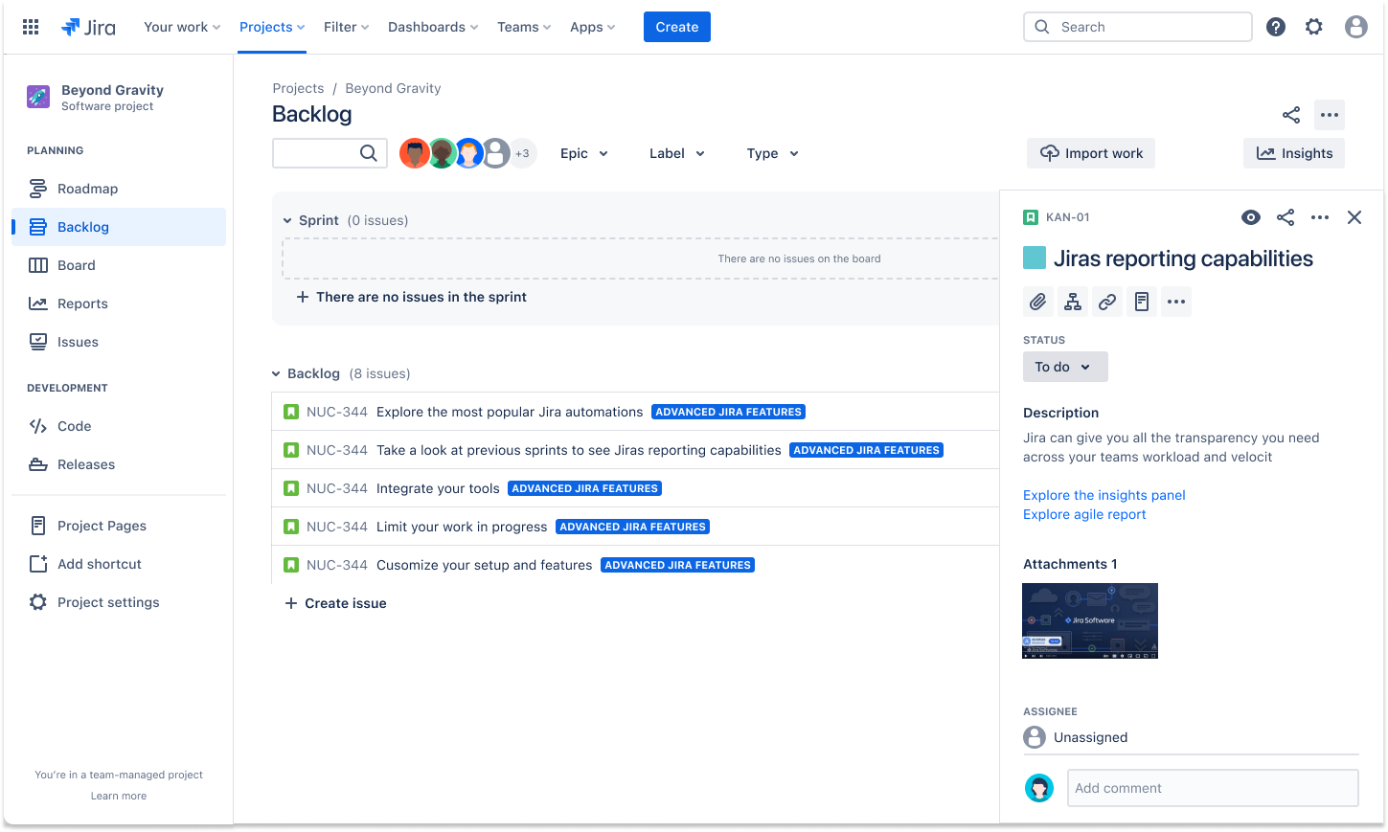Open the app switcher grid icon

[31, 27]
